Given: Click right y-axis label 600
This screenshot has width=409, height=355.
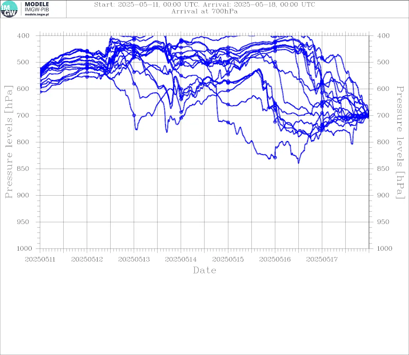Looking at the screenshot, I should coord(383,89).
